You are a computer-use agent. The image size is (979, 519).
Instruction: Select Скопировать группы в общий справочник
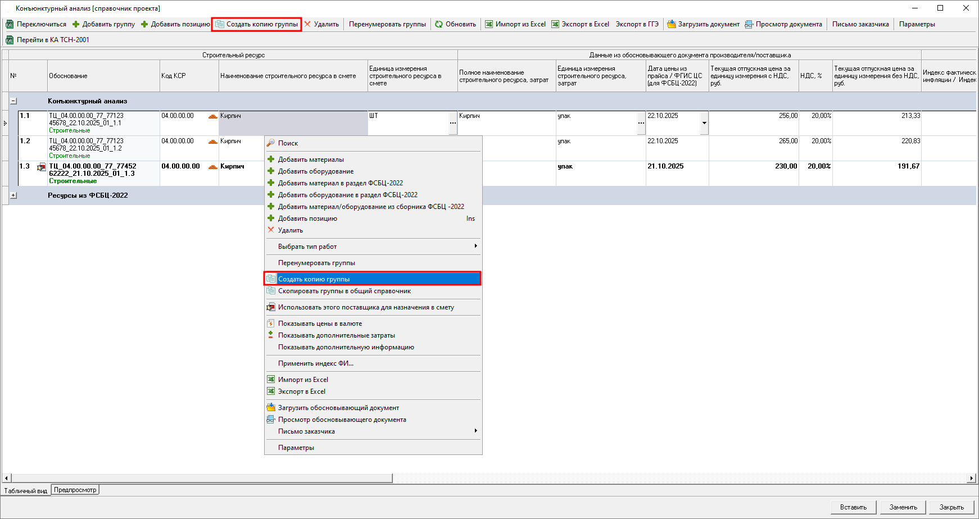click(x=373, y=291)
